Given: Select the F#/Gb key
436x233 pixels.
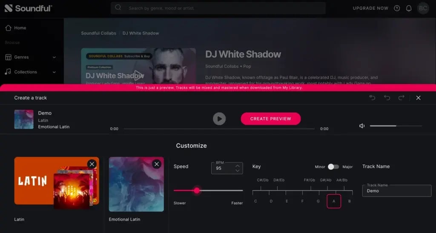Looking at the screenshot, I should [x=310, y=180].
